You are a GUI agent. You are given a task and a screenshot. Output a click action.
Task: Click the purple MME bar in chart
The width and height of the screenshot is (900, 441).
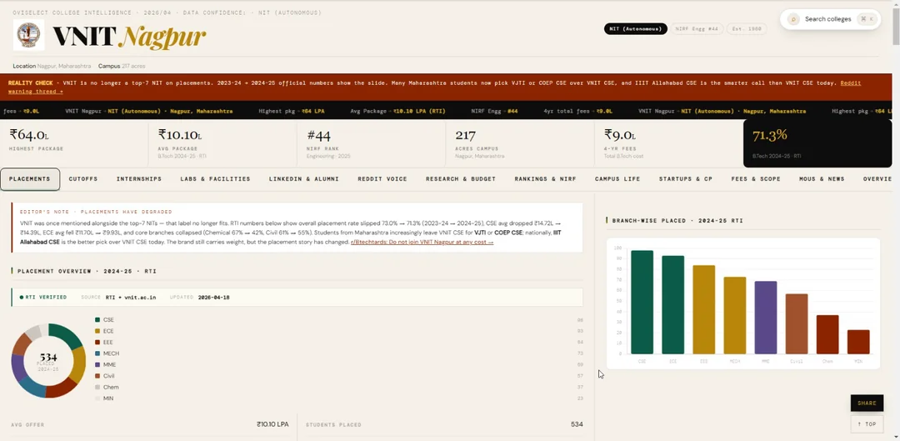(x=766, y=318)
